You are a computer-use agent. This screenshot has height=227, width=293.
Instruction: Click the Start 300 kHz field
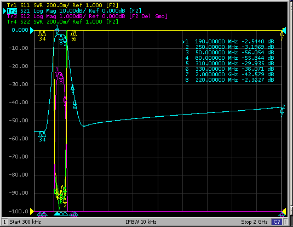25,222
